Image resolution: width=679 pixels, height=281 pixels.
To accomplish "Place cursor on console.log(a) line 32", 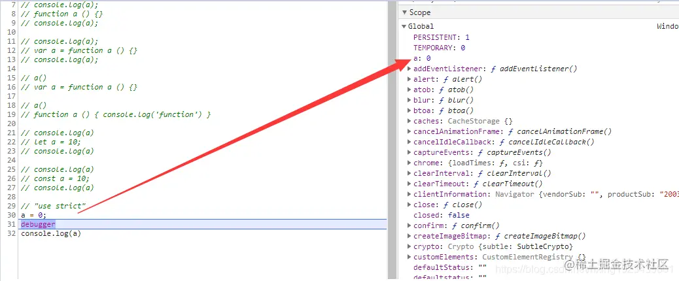I will point(50,233).
